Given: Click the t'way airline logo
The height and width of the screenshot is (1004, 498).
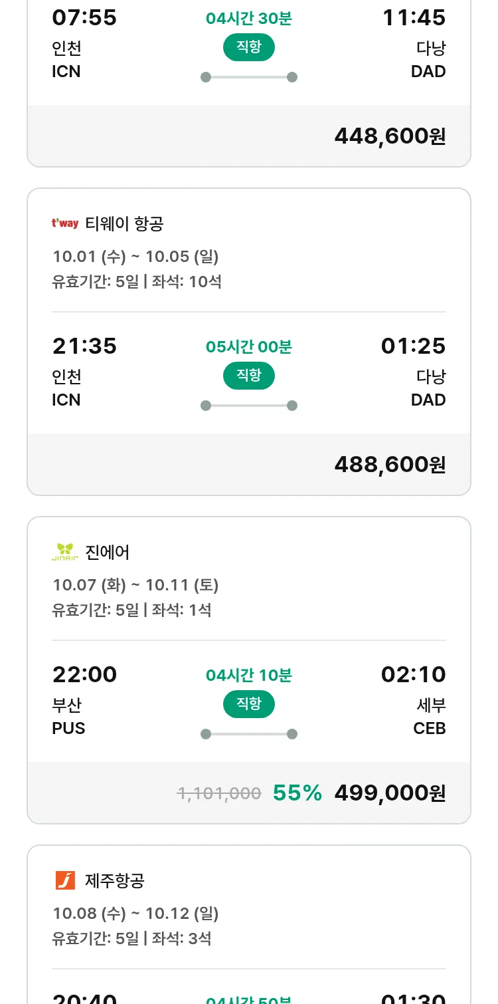Looking at the screenshot, I should [65, 223].
